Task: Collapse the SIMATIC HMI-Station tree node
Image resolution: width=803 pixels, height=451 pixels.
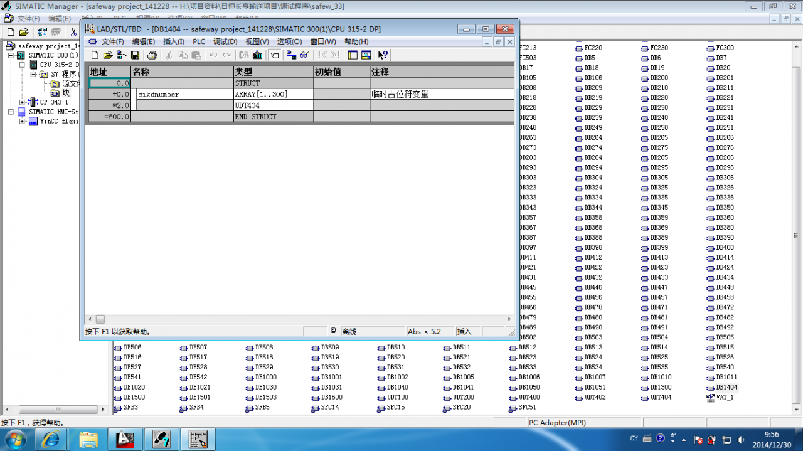Action: (11, 112)
